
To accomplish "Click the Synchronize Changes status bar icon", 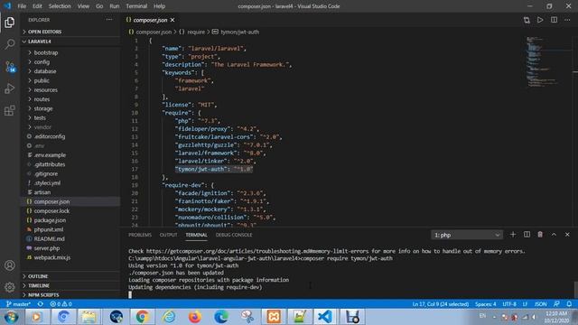I will point(41,304).
